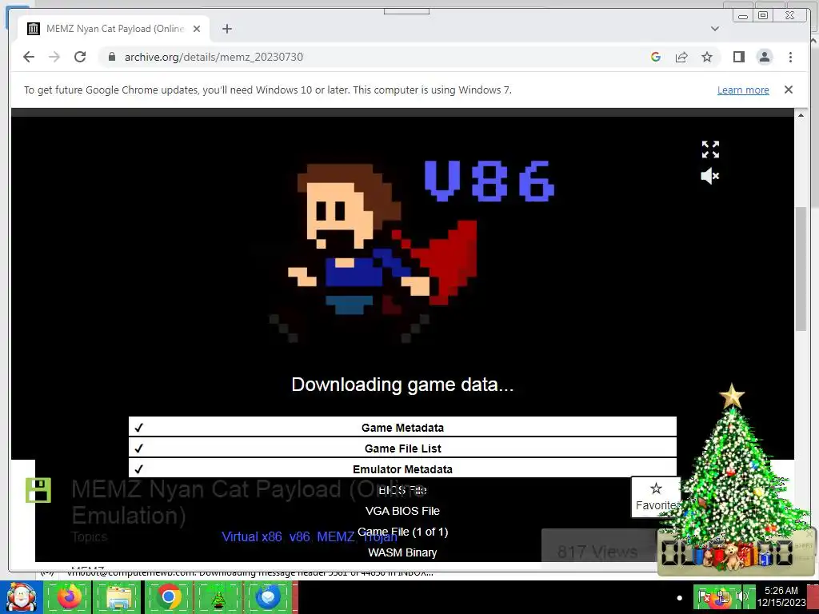Image resolution: width=819 pixels, height=614 pixels.
Task: Click the page vertical scrollbar thumb
Action: point(801,269)
